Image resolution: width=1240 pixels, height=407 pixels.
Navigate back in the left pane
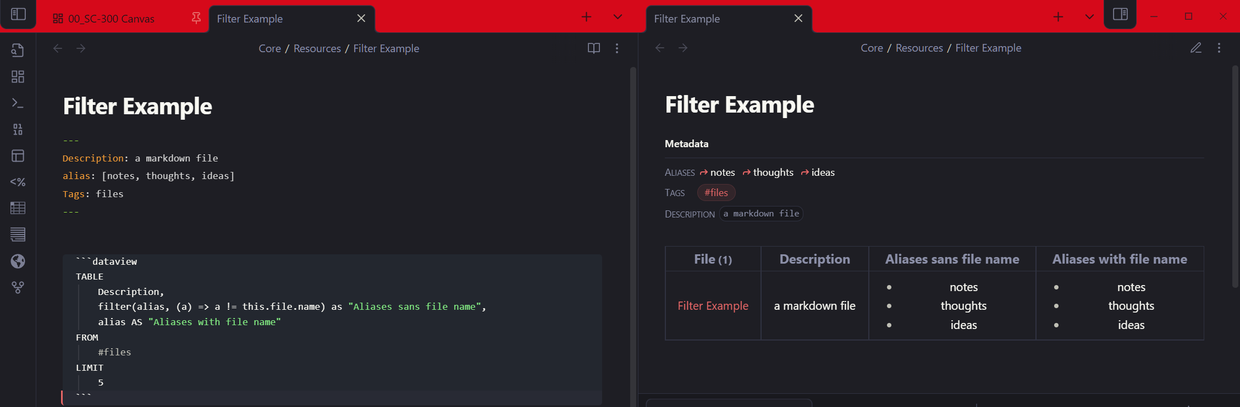tap(58, 48)
